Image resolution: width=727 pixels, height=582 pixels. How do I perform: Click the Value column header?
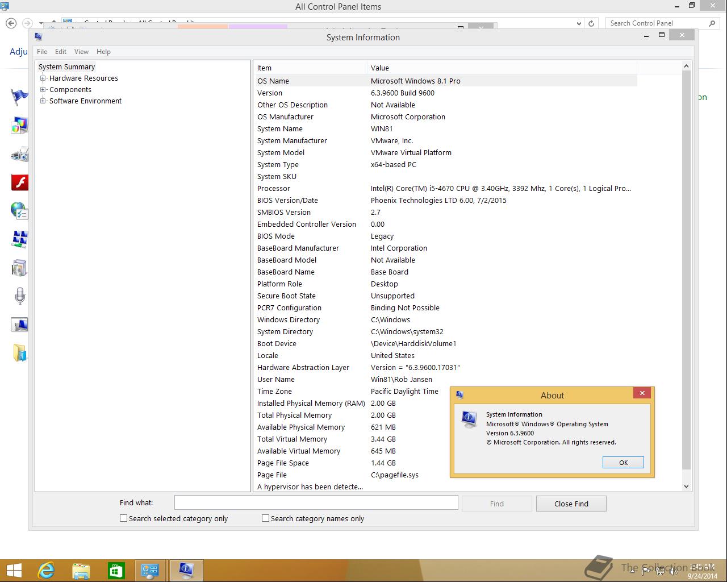point(502,68)
